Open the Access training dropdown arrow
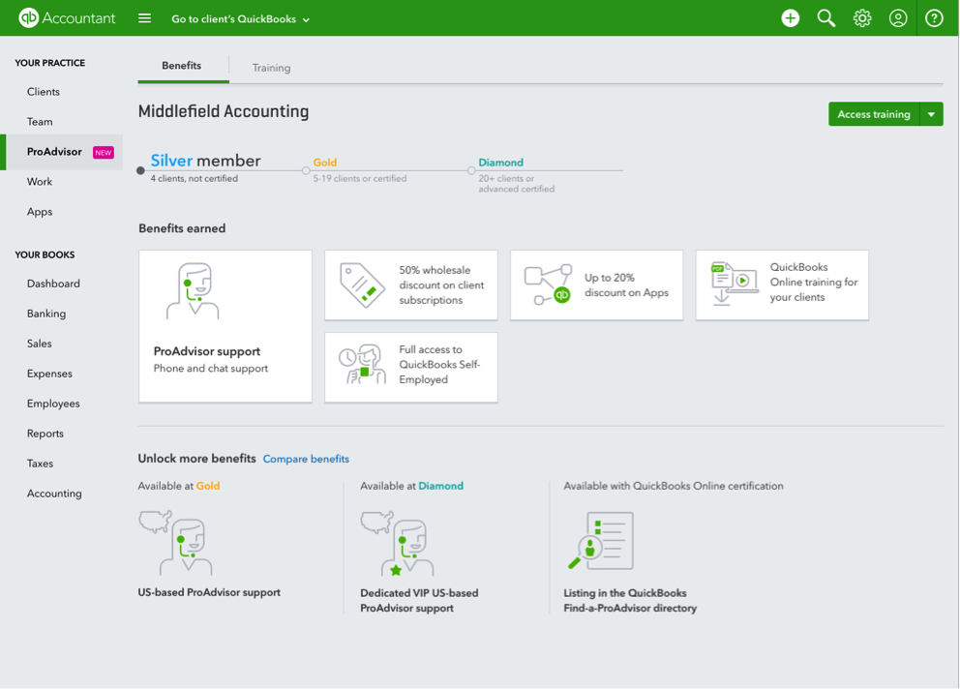This screenshot has height=689, width=960. tap(932, 113)
